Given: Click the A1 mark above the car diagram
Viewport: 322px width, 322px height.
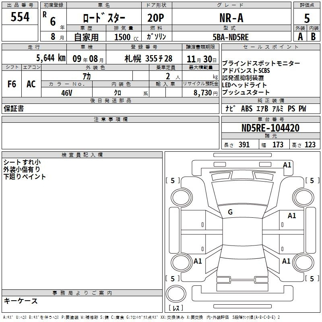Looking at the screenshot, I should click(x=287, y=165).
